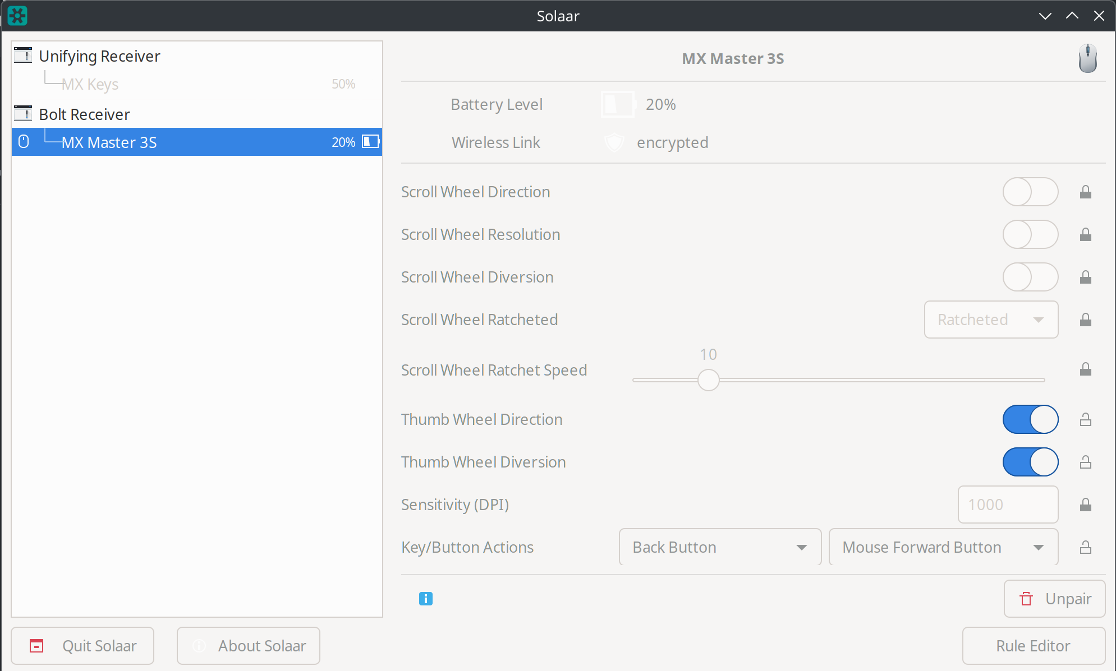This screenshot has width=1116, height=671.
Task: Toggle Scroll Wheel Direction switch
Action: pos(1030,192)
